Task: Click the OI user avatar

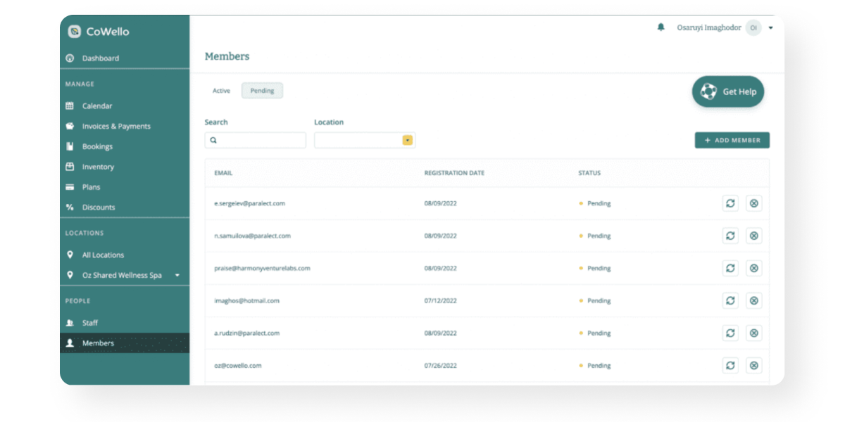Action: (x=753, y=28)
